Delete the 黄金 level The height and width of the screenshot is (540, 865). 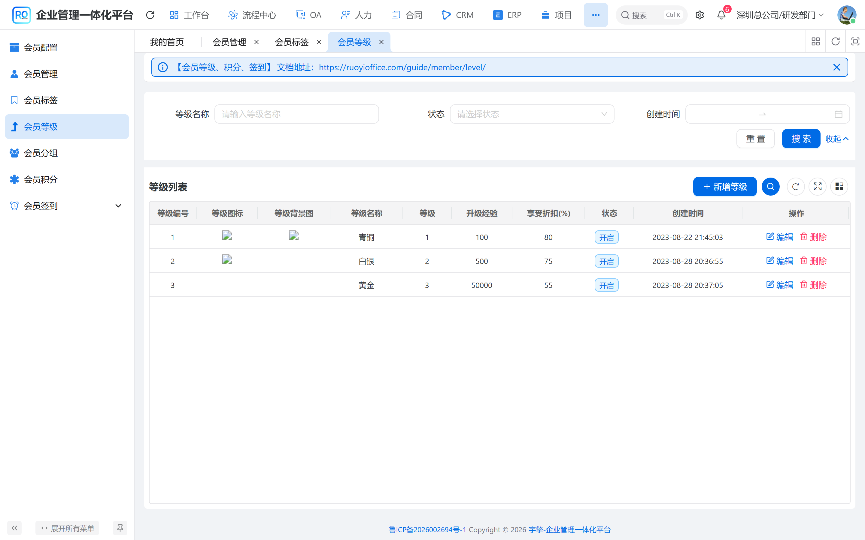tap(813, 285)
